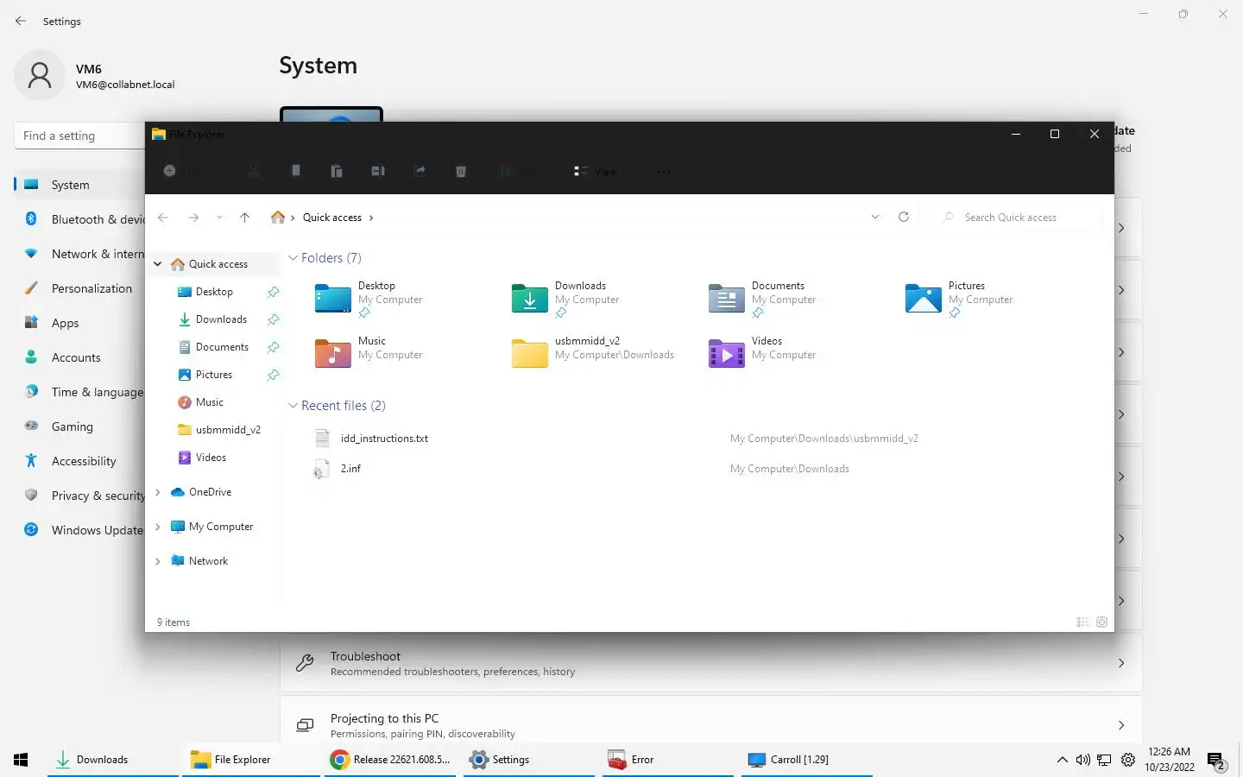Image resolution: width=1243 pixels, height=777 pixels.
Task: Click Settings window back arrow
Action: (x=21, y=21)
